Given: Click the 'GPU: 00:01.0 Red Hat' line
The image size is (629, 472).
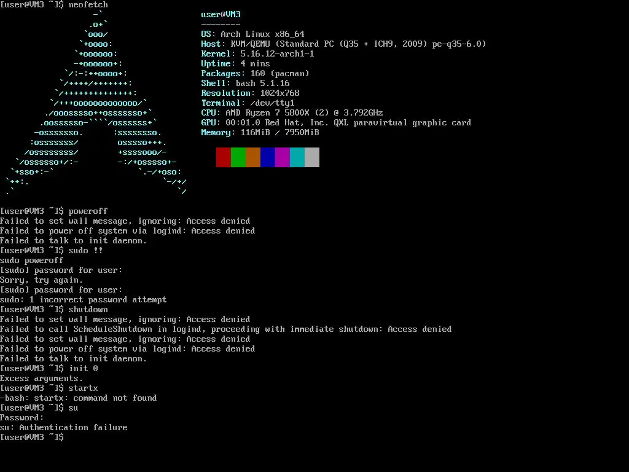Looking at the screenshot, I should [336, 122].
